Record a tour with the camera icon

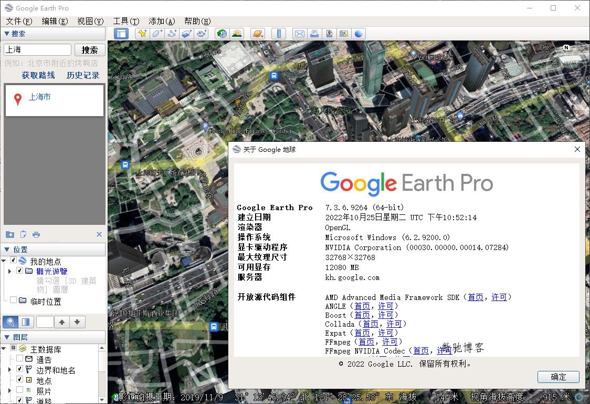[202, 34]
